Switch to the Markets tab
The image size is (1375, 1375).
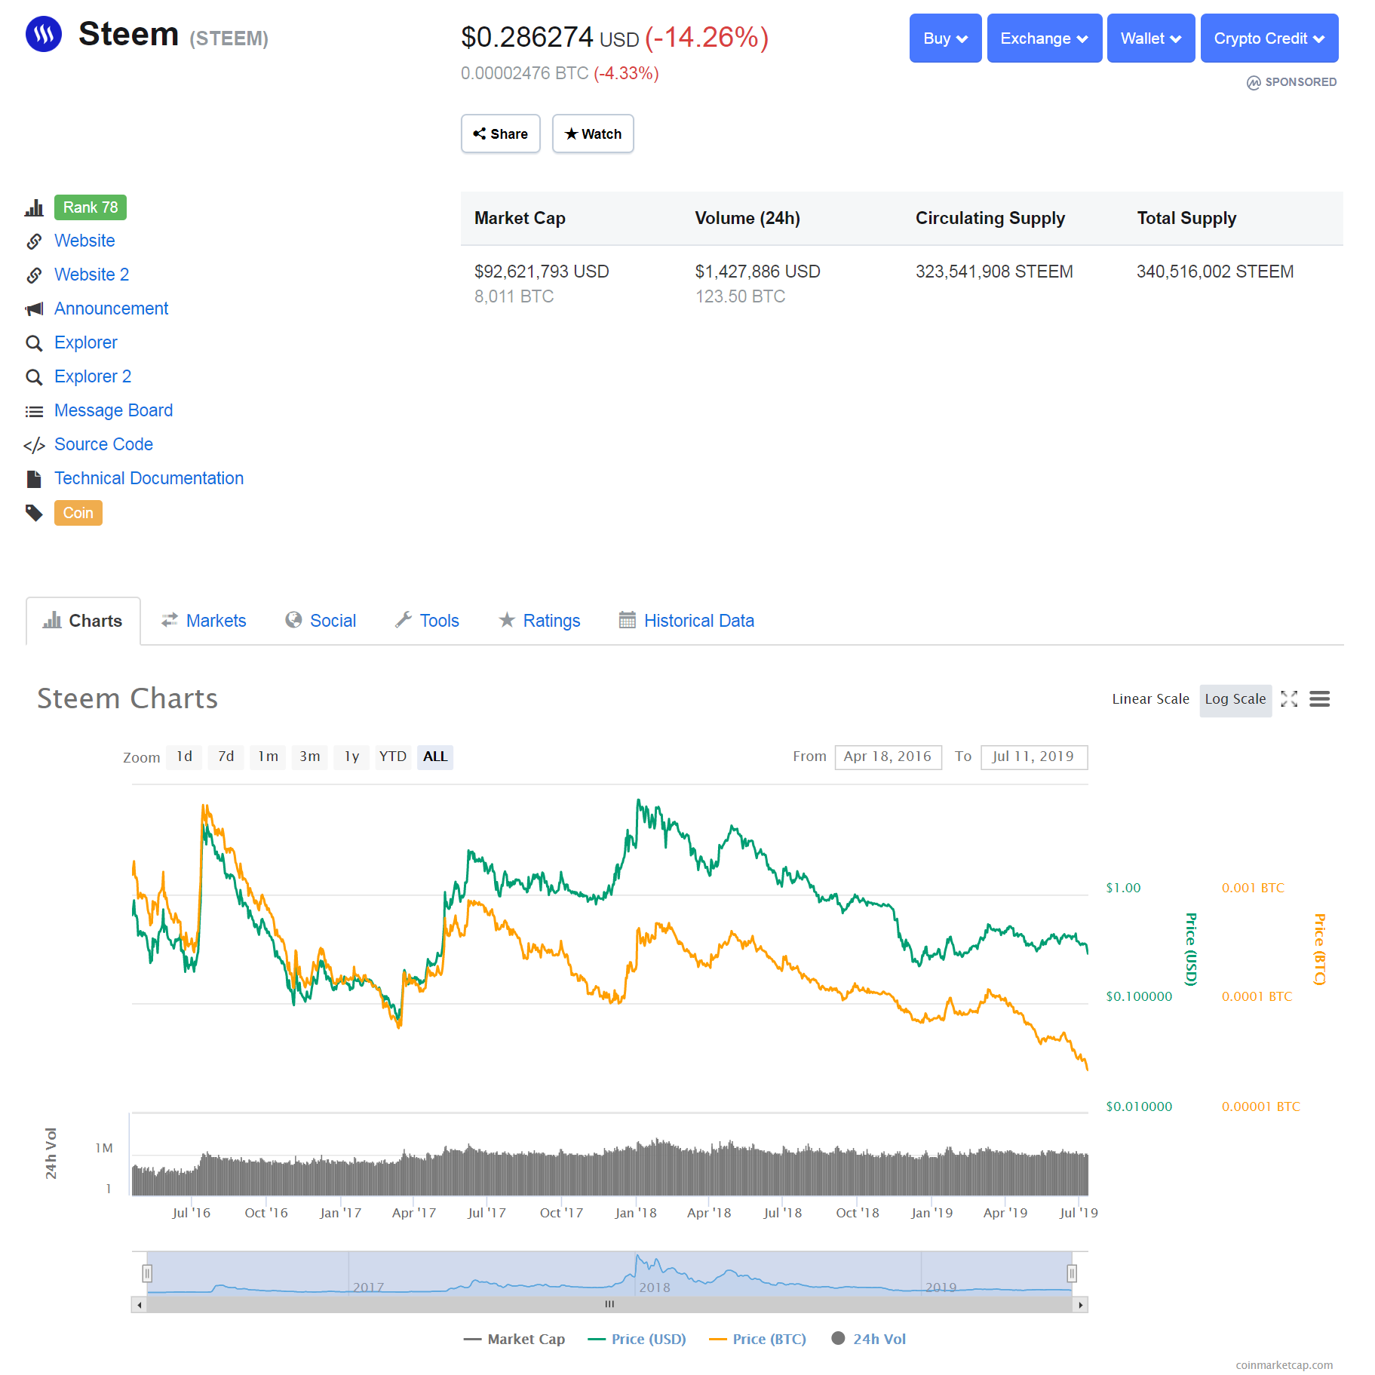point(204,621)
